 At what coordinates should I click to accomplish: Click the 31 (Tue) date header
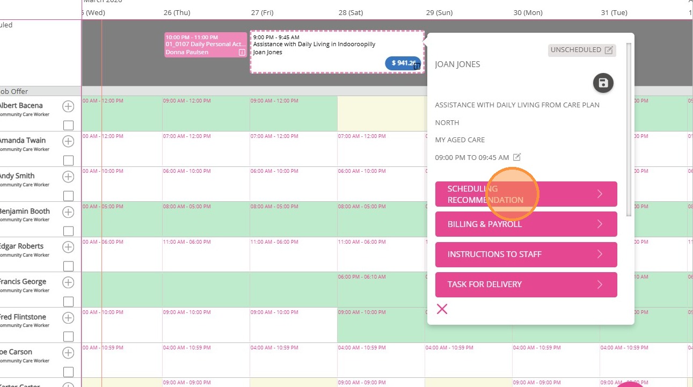point(614,12)
